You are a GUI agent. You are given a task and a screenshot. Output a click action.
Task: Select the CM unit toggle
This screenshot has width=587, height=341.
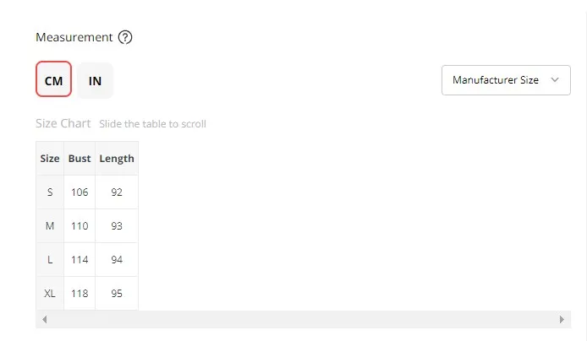click(53, 79)
